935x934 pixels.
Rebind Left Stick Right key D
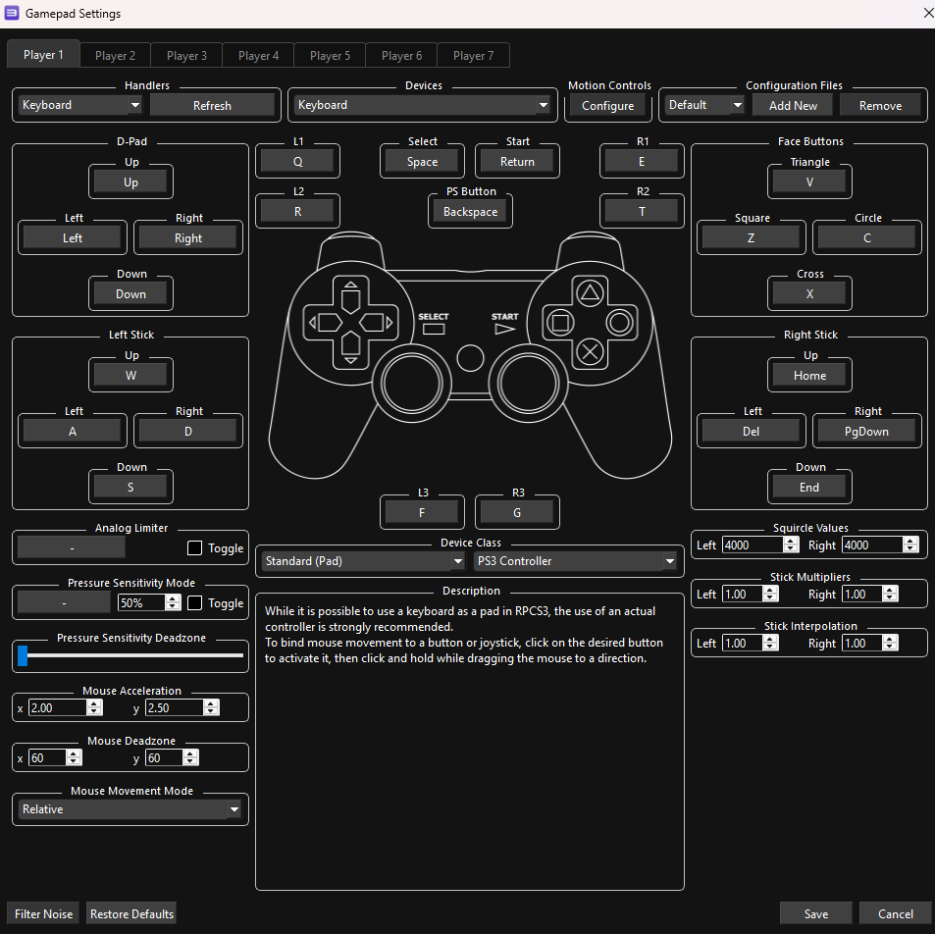pos(187,432)
